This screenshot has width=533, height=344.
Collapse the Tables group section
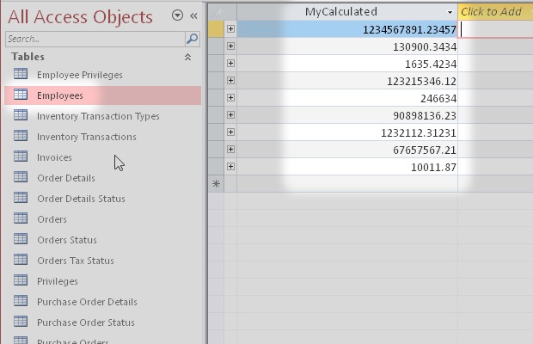[188, 58]
